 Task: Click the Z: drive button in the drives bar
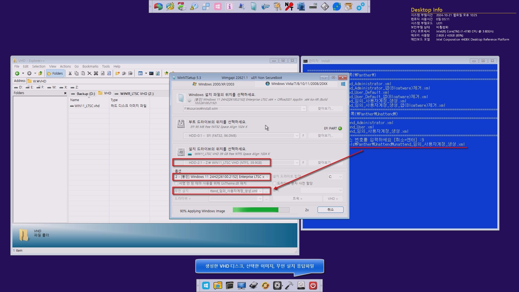pos(75,87)
